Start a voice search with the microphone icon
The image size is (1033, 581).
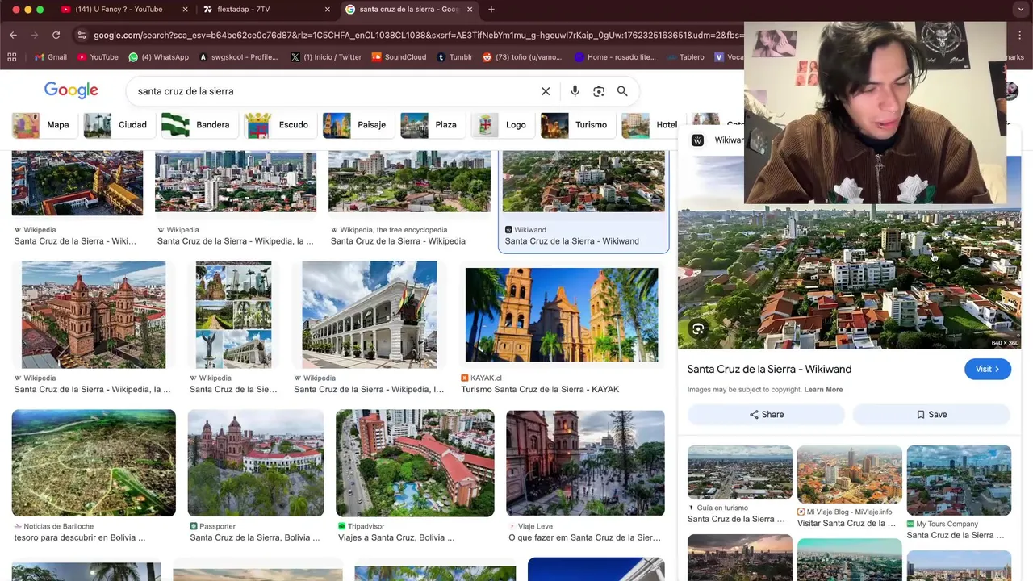click(x=575, y=91)
